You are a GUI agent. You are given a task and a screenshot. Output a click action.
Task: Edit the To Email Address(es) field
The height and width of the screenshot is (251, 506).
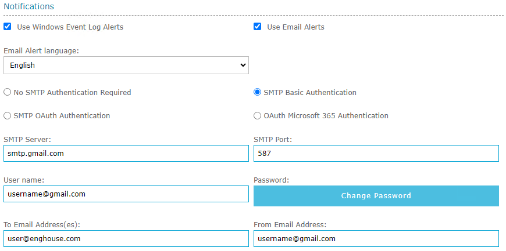pyautogui.click(x=126, y=238)
